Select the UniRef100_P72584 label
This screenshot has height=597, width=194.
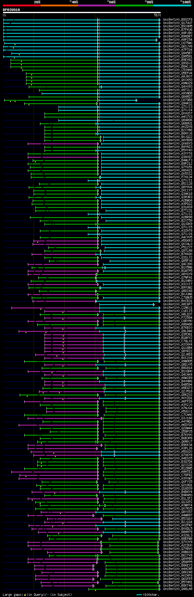point(178,318)
